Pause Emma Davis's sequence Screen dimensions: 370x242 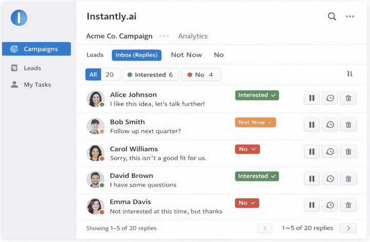pyautogui.click(x=311, y=205)
